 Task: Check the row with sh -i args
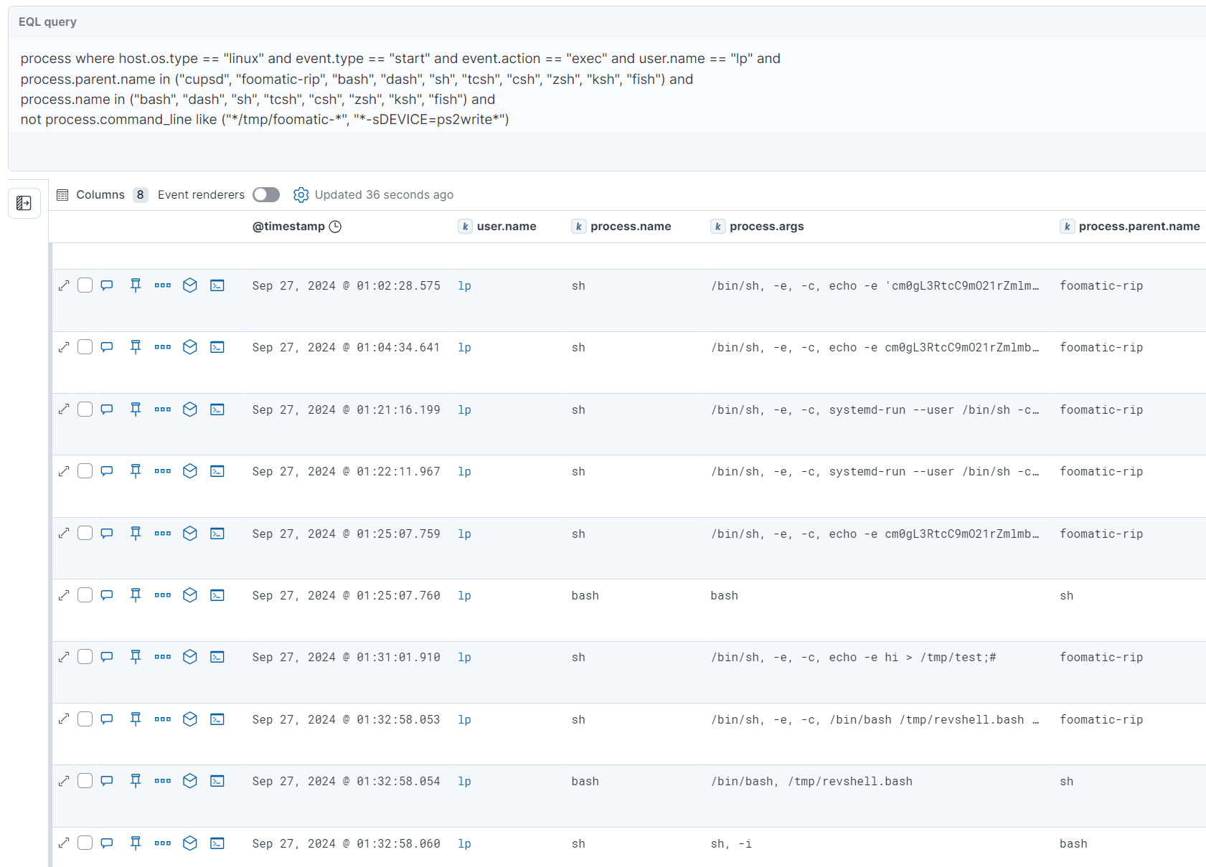pos(85,843)
